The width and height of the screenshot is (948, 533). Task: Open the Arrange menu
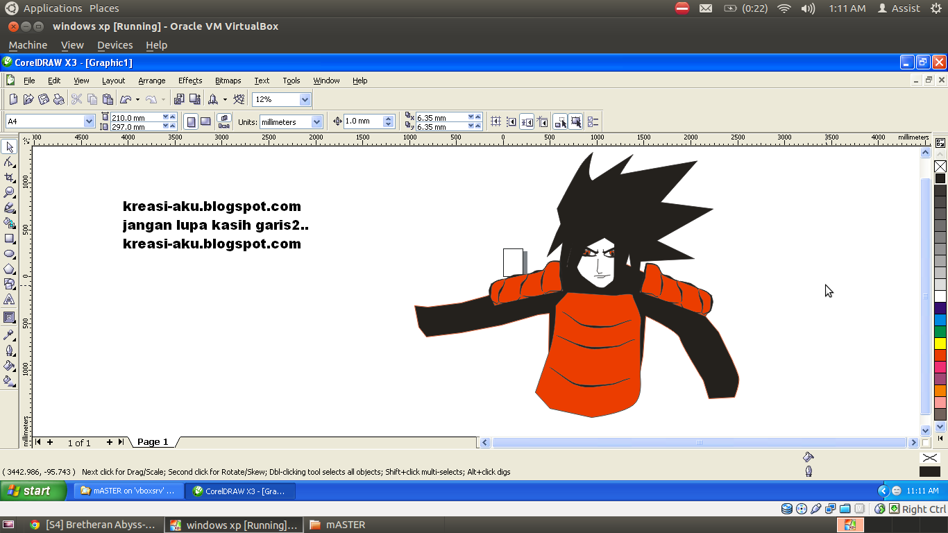click(152, 81)
